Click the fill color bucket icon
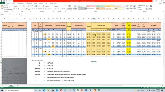 26,9
